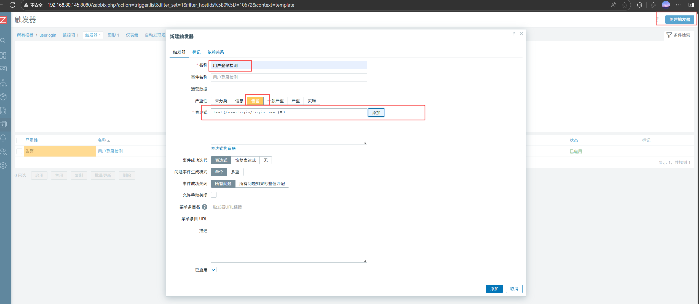Toggle the 允许手动关闭 checkbox

(x=214, y=195)
